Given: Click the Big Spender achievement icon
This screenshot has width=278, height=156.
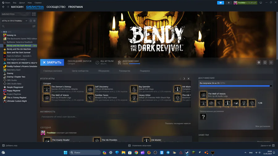Looking at the screenshot, I should point(134,89).
